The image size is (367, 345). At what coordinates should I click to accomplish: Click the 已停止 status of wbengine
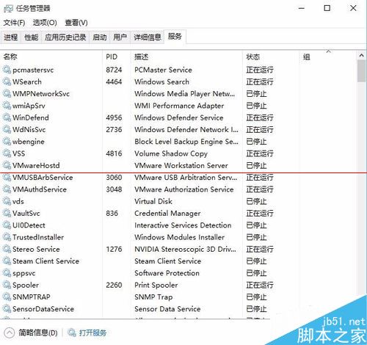256,142
